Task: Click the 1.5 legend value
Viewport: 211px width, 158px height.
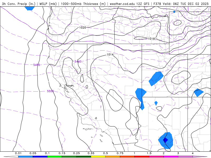Action: coord(149,153)
